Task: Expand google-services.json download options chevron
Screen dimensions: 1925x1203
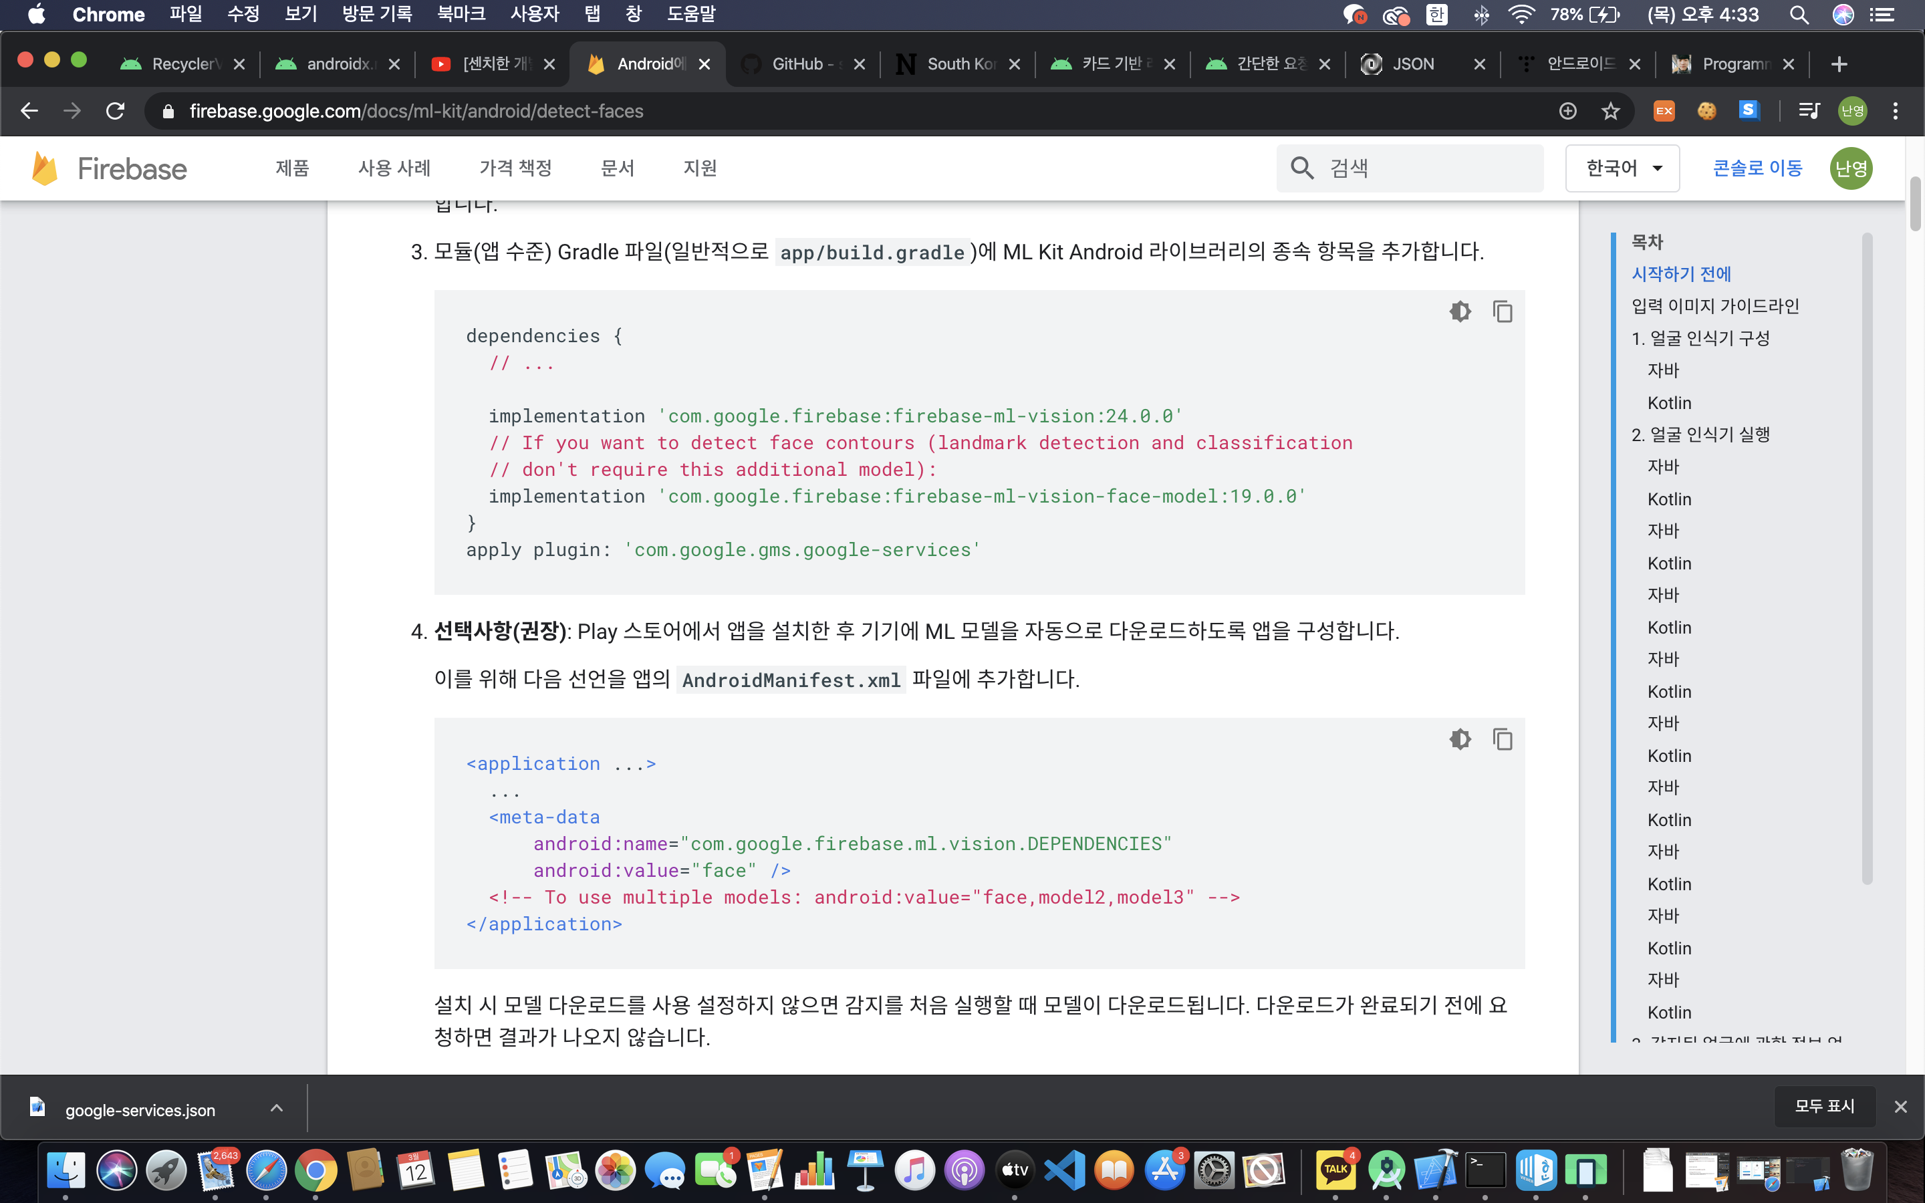Action: click(x=276, y=1107)
